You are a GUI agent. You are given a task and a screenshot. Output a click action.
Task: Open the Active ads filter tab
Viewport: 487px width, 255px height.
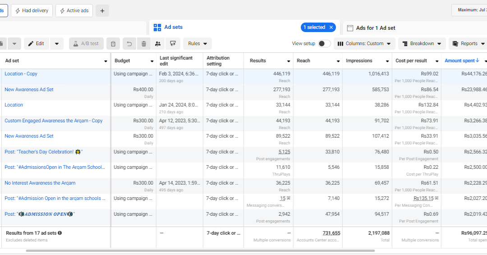(x=74, y=10)
